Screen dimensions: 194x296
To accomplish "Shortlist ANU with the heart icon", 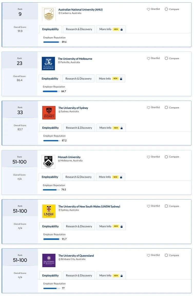I will (149, 9).
